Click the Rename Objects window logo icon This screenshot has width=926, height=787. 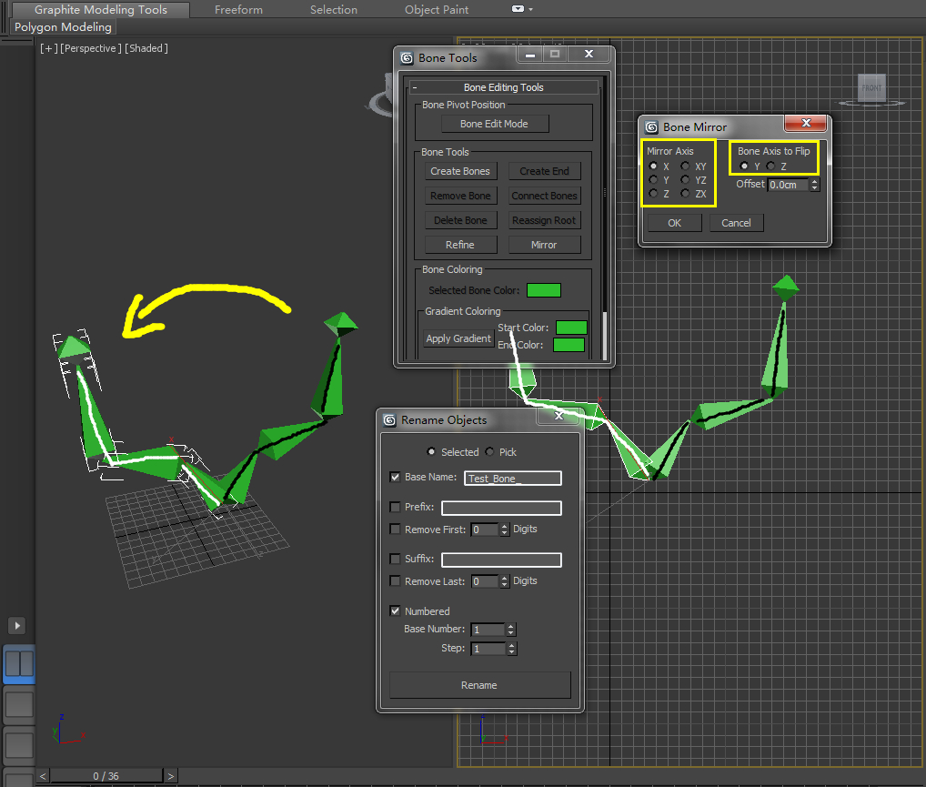click(389, 420)
